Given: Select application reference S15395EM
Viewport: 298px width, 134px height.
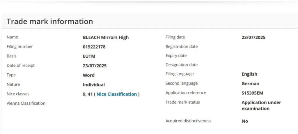Looking at the screenshot, I should 252,93.
